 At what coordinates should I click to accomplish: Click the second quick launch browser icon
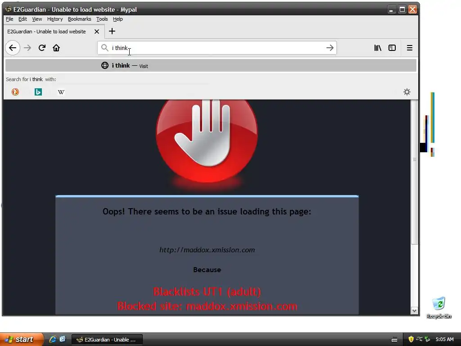(63, 339)
